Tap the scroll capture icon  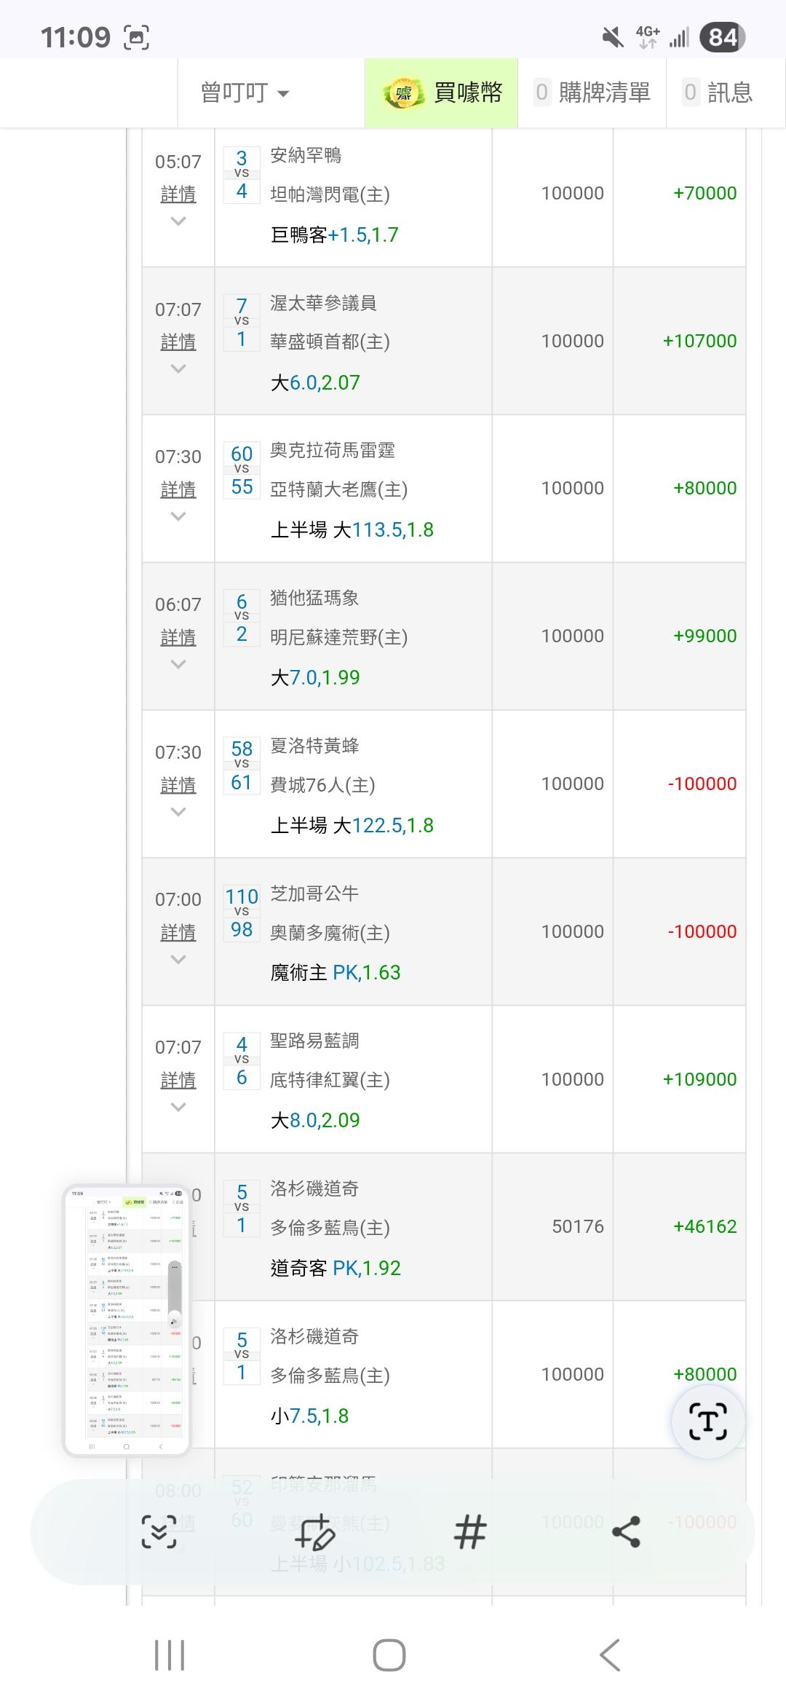159,1532
